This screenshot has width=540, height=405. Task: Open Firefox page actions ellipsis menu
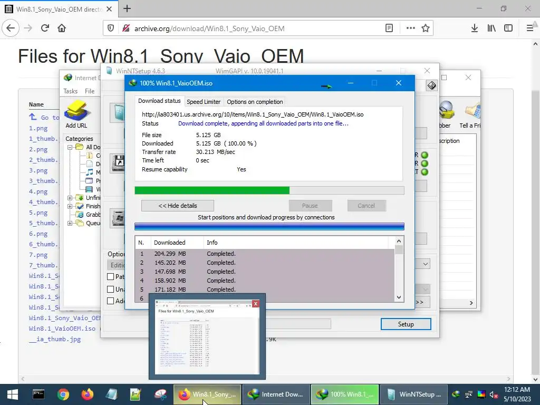(410, 28)
